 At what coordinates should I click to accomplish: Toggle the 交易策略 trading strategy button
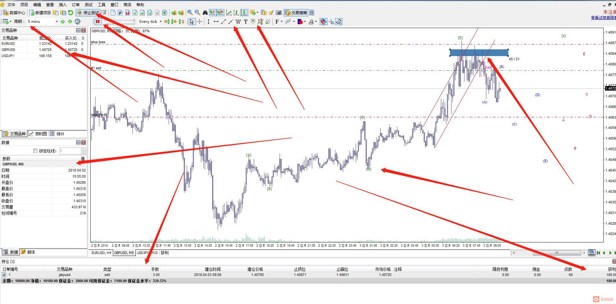tap(296, 13)
